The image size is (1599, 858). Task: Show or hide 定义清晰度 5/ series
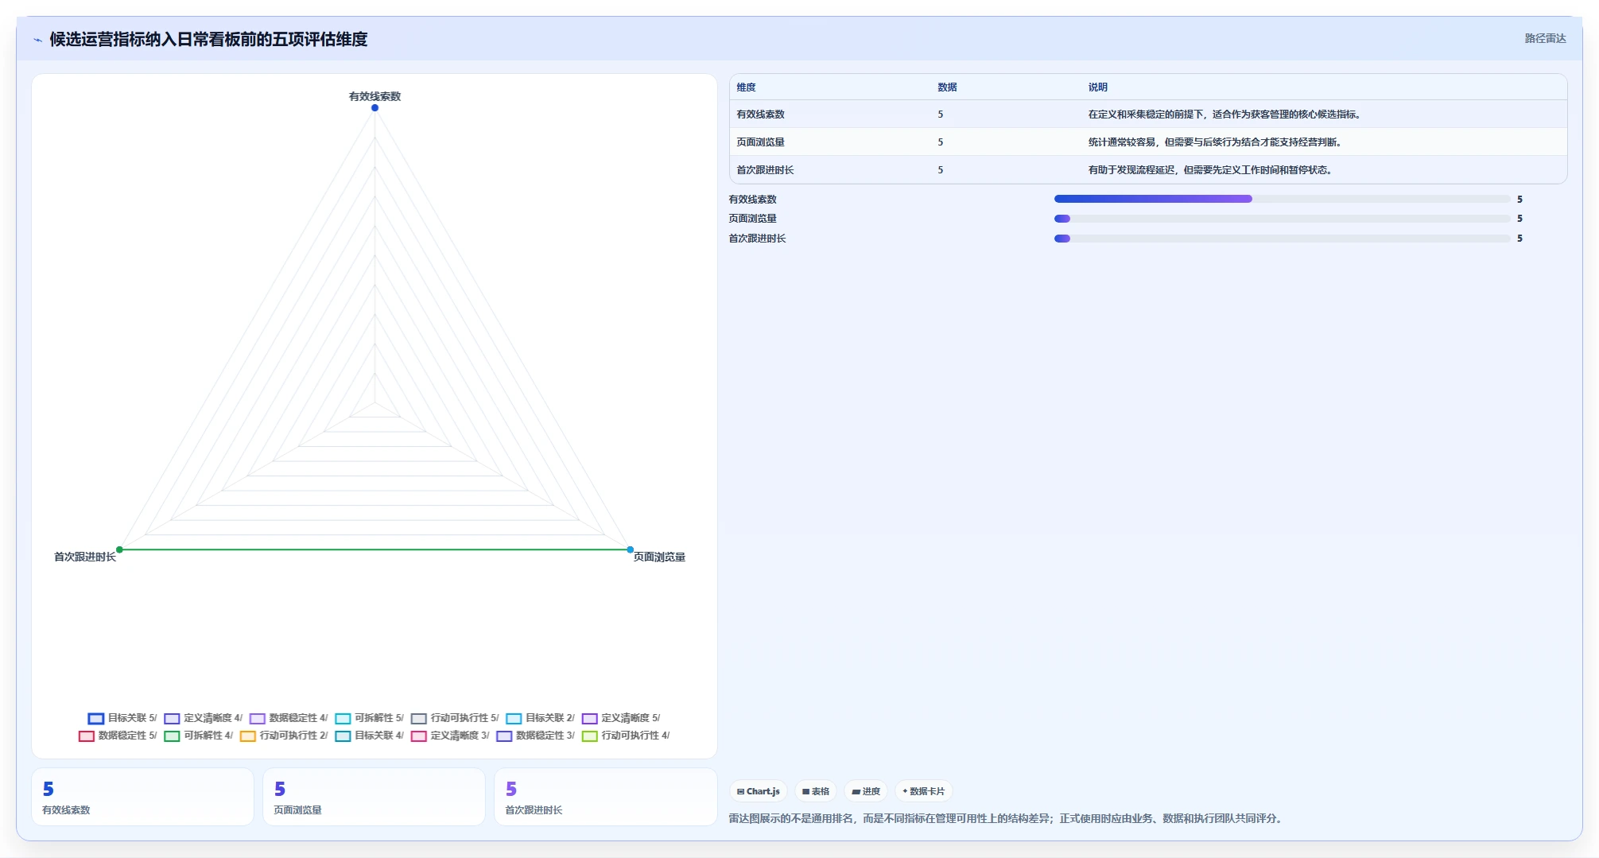tap(621, 718)
